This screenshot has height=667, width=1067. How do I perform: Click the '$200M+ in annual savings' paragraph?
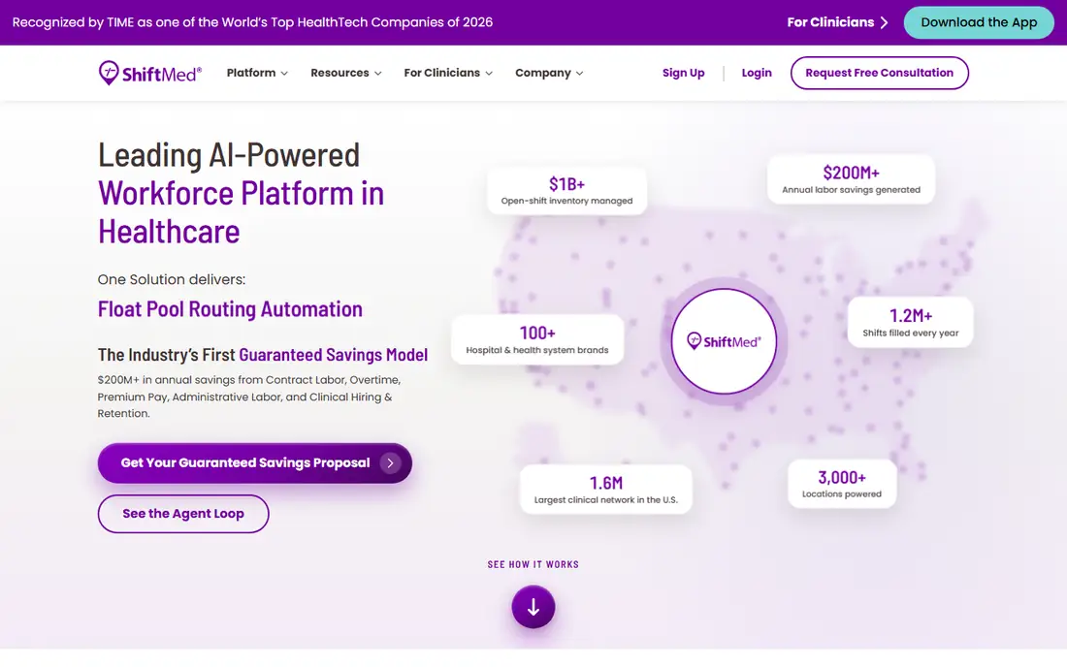[x=249, y=397]
